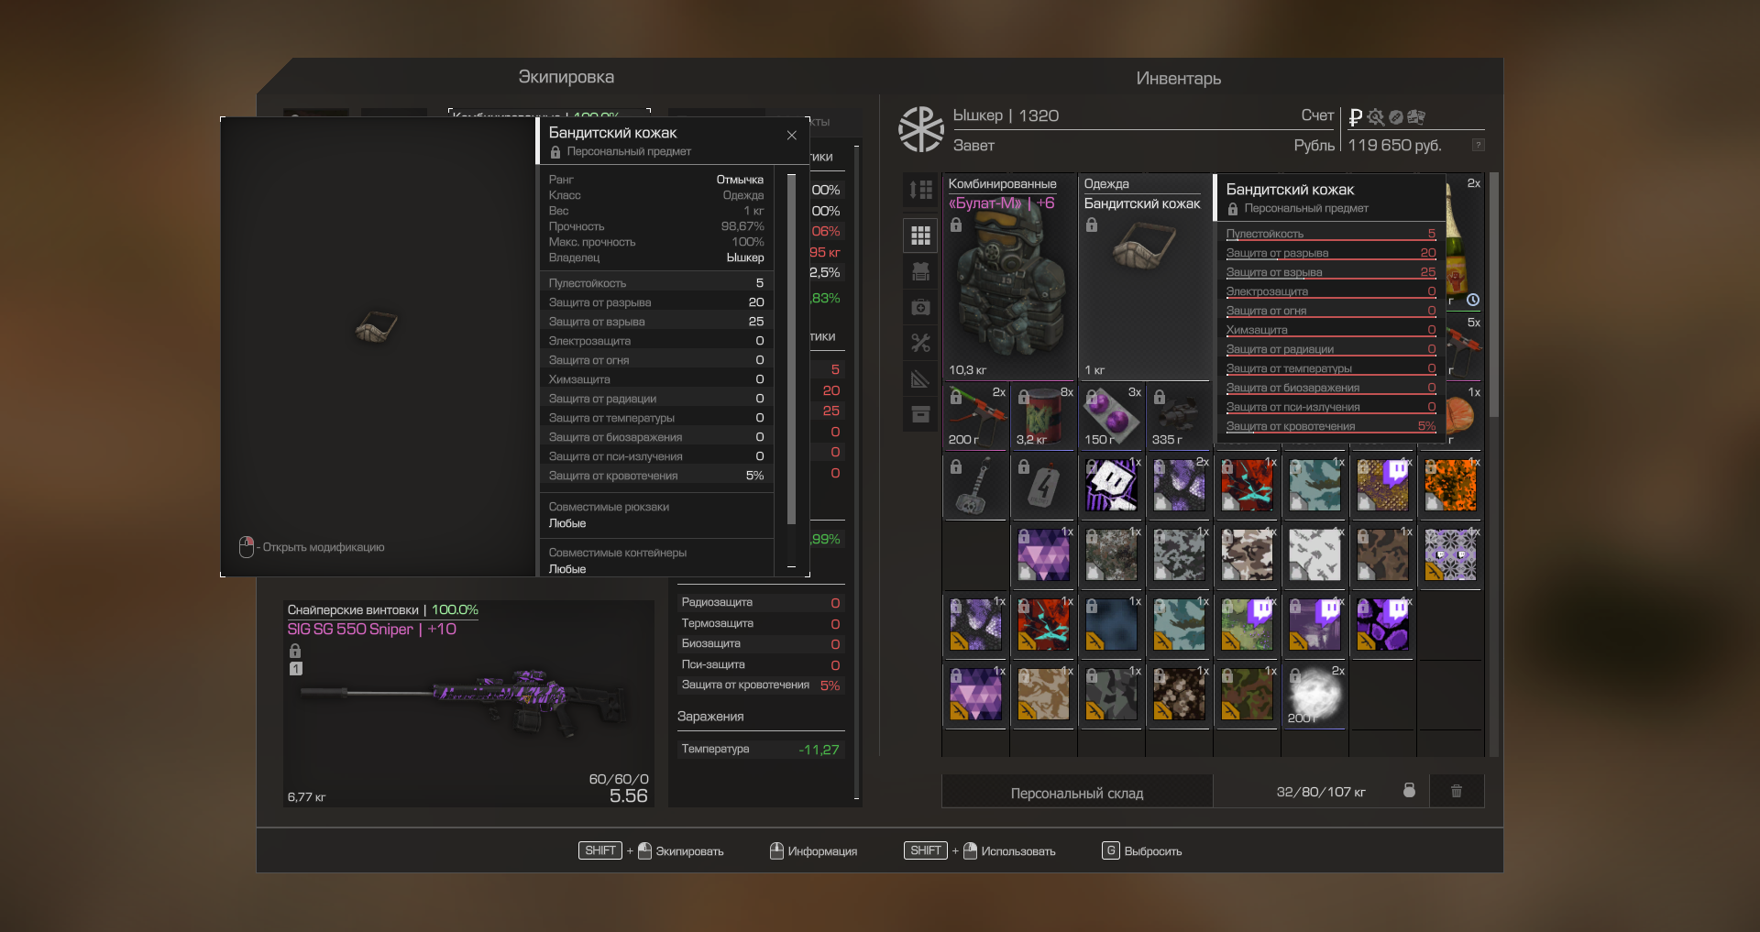Select the white birds pattern armor skin
Image resolution: width=1760 pixels, height=932 pixels.
[x=1314, y=556]
